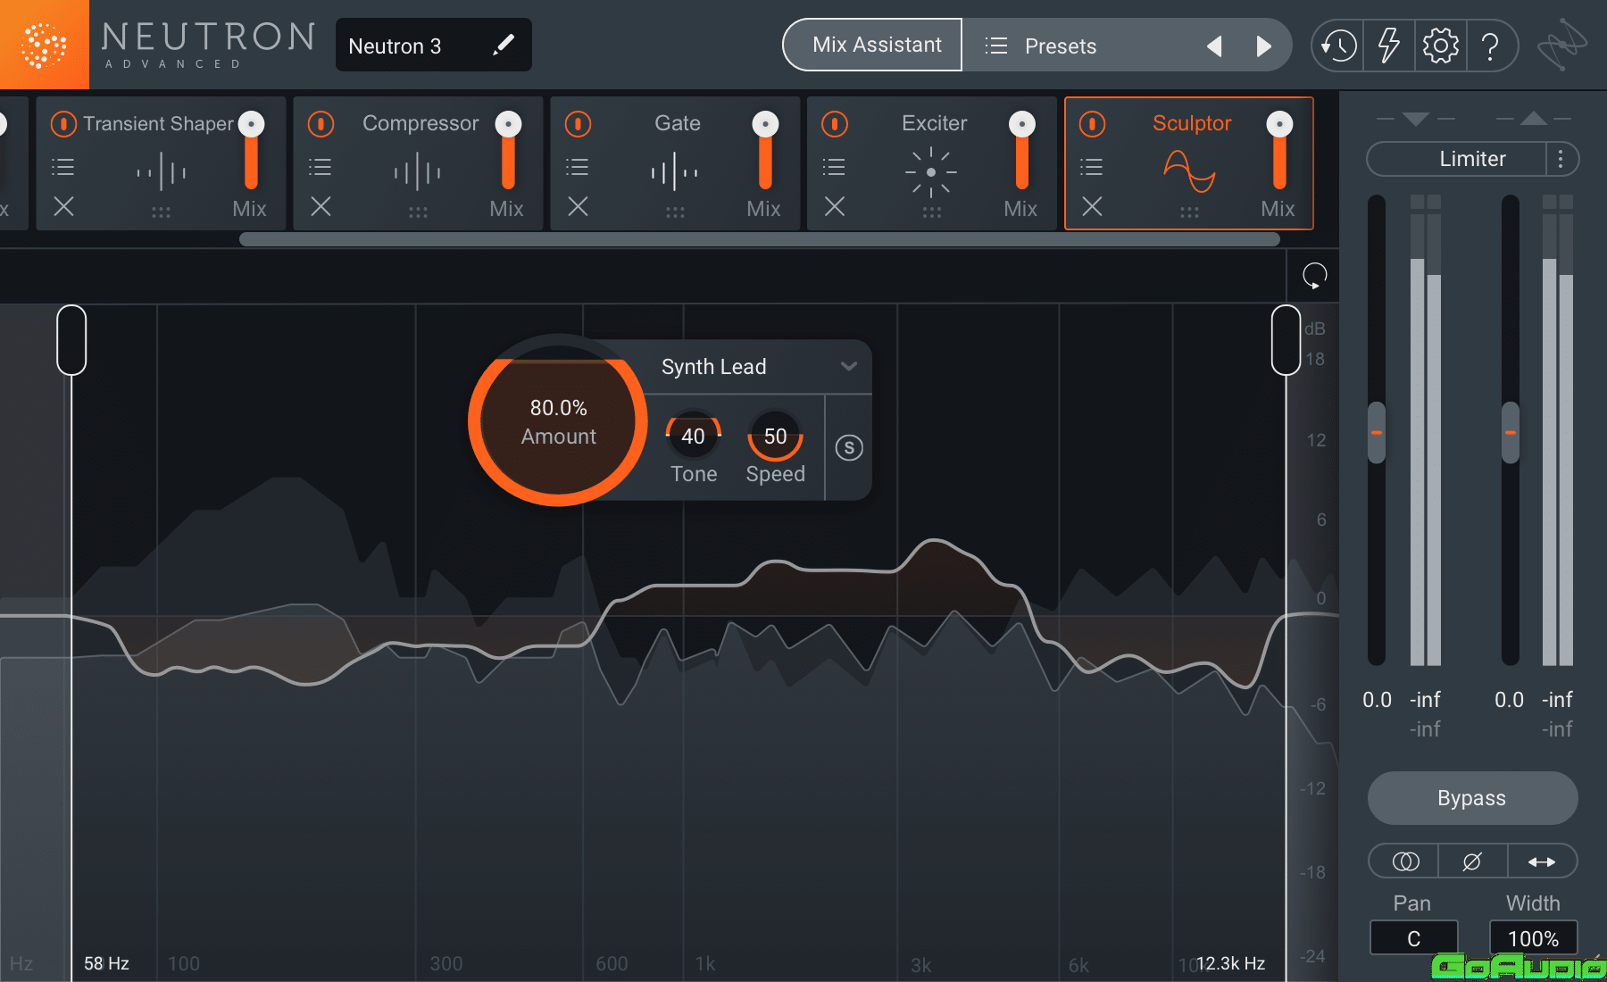Screen dimensions: 1607x982
Task: Open the Presets menu
Action: pyautogui.click(x=1060, y=46)
